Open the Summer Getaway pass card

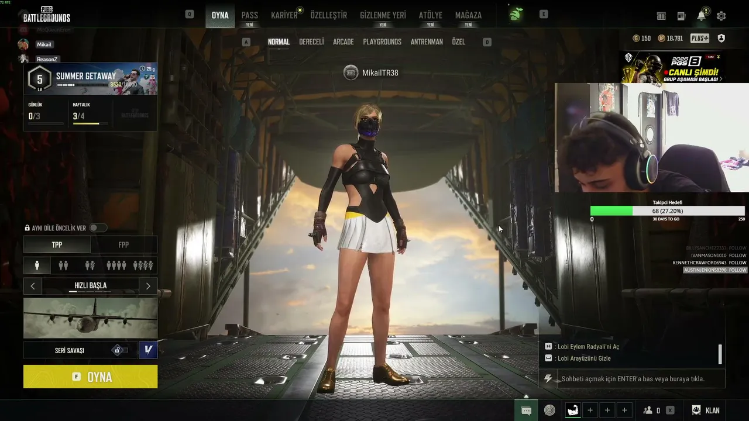click(90, 79)
